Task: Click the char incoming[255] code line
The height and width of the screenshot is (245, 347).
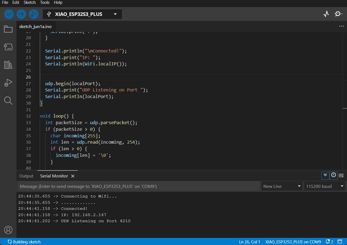Action: point(75,136)
